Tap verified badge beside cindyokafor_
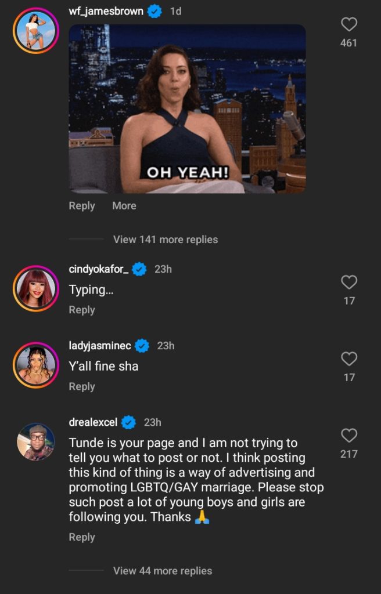This screenshot has height=594, width=381. point(139,269)
